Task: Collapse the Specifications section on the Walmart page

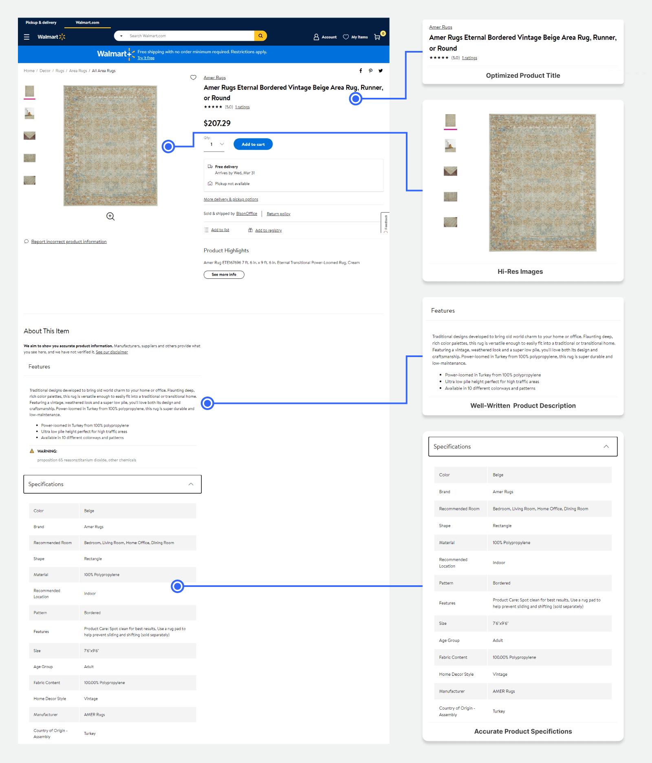Action: pyautogui.click(x=191, y=484)
